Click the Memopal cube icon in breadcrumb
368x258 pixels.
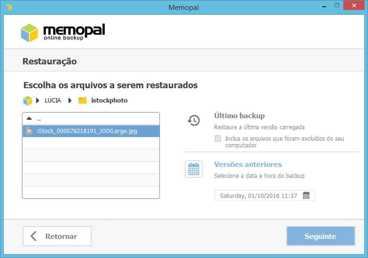28,101
